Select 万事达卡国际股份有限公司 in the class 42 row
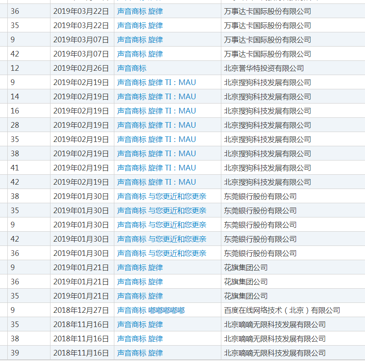The height and width of the screenshot is (362, 365). click(267, 54)
